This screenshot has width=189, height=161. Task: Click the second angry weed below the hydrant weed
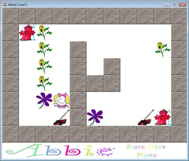(x=44, y=49)
